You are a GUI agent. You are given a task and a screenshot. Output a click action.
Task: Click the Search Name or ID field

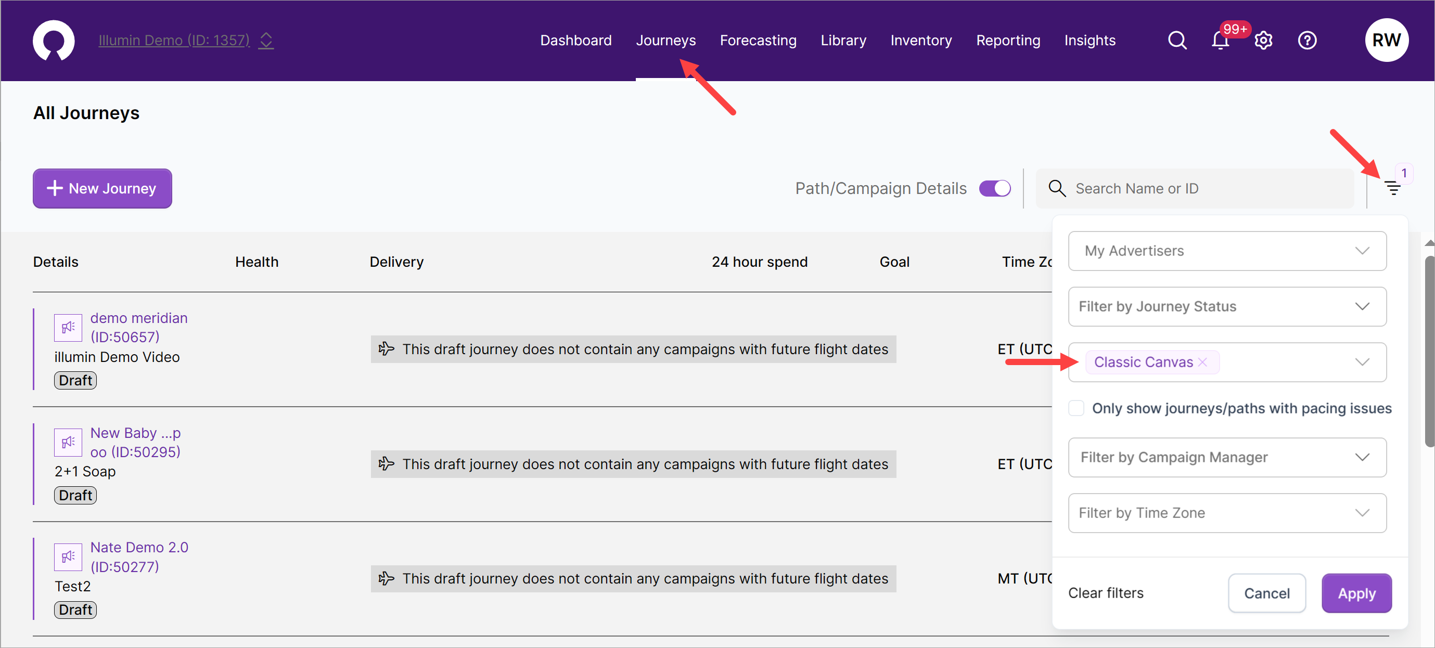(1203, 188)
